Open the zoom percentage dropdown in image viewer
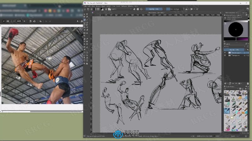Image resolution: width=252 pixels, height=141 pixels. click(x=19, y=21)
